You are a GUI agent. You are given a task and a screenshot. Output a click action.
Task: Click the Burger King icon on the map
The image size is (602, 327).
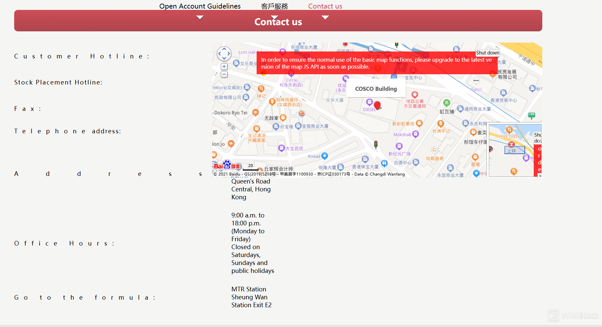click(x=301, y=114)
